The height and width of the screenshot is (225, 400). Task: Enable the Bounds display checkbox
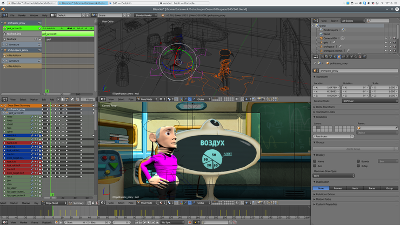click(x=358, y=161)
